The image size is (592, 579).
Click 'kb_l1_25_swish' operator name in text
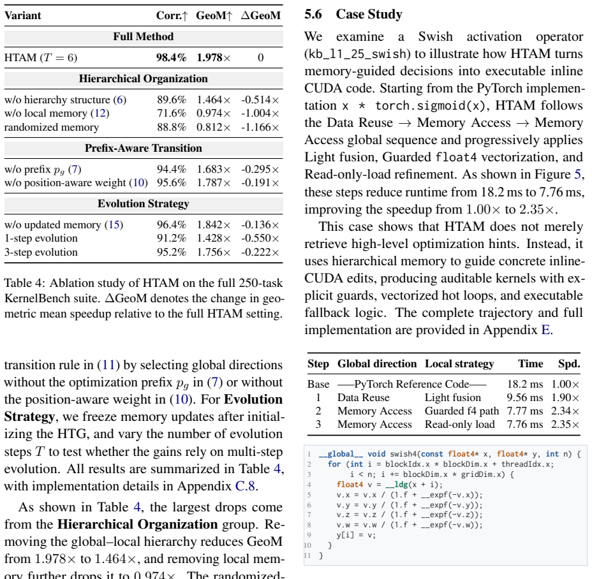[357, 54]
